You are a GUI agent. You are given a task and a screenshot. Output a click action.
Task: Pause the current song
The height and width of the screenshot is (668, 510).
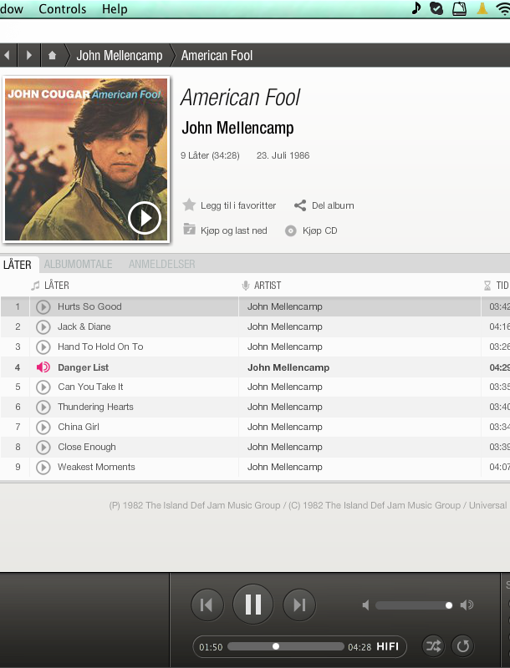tap(252, 605)
